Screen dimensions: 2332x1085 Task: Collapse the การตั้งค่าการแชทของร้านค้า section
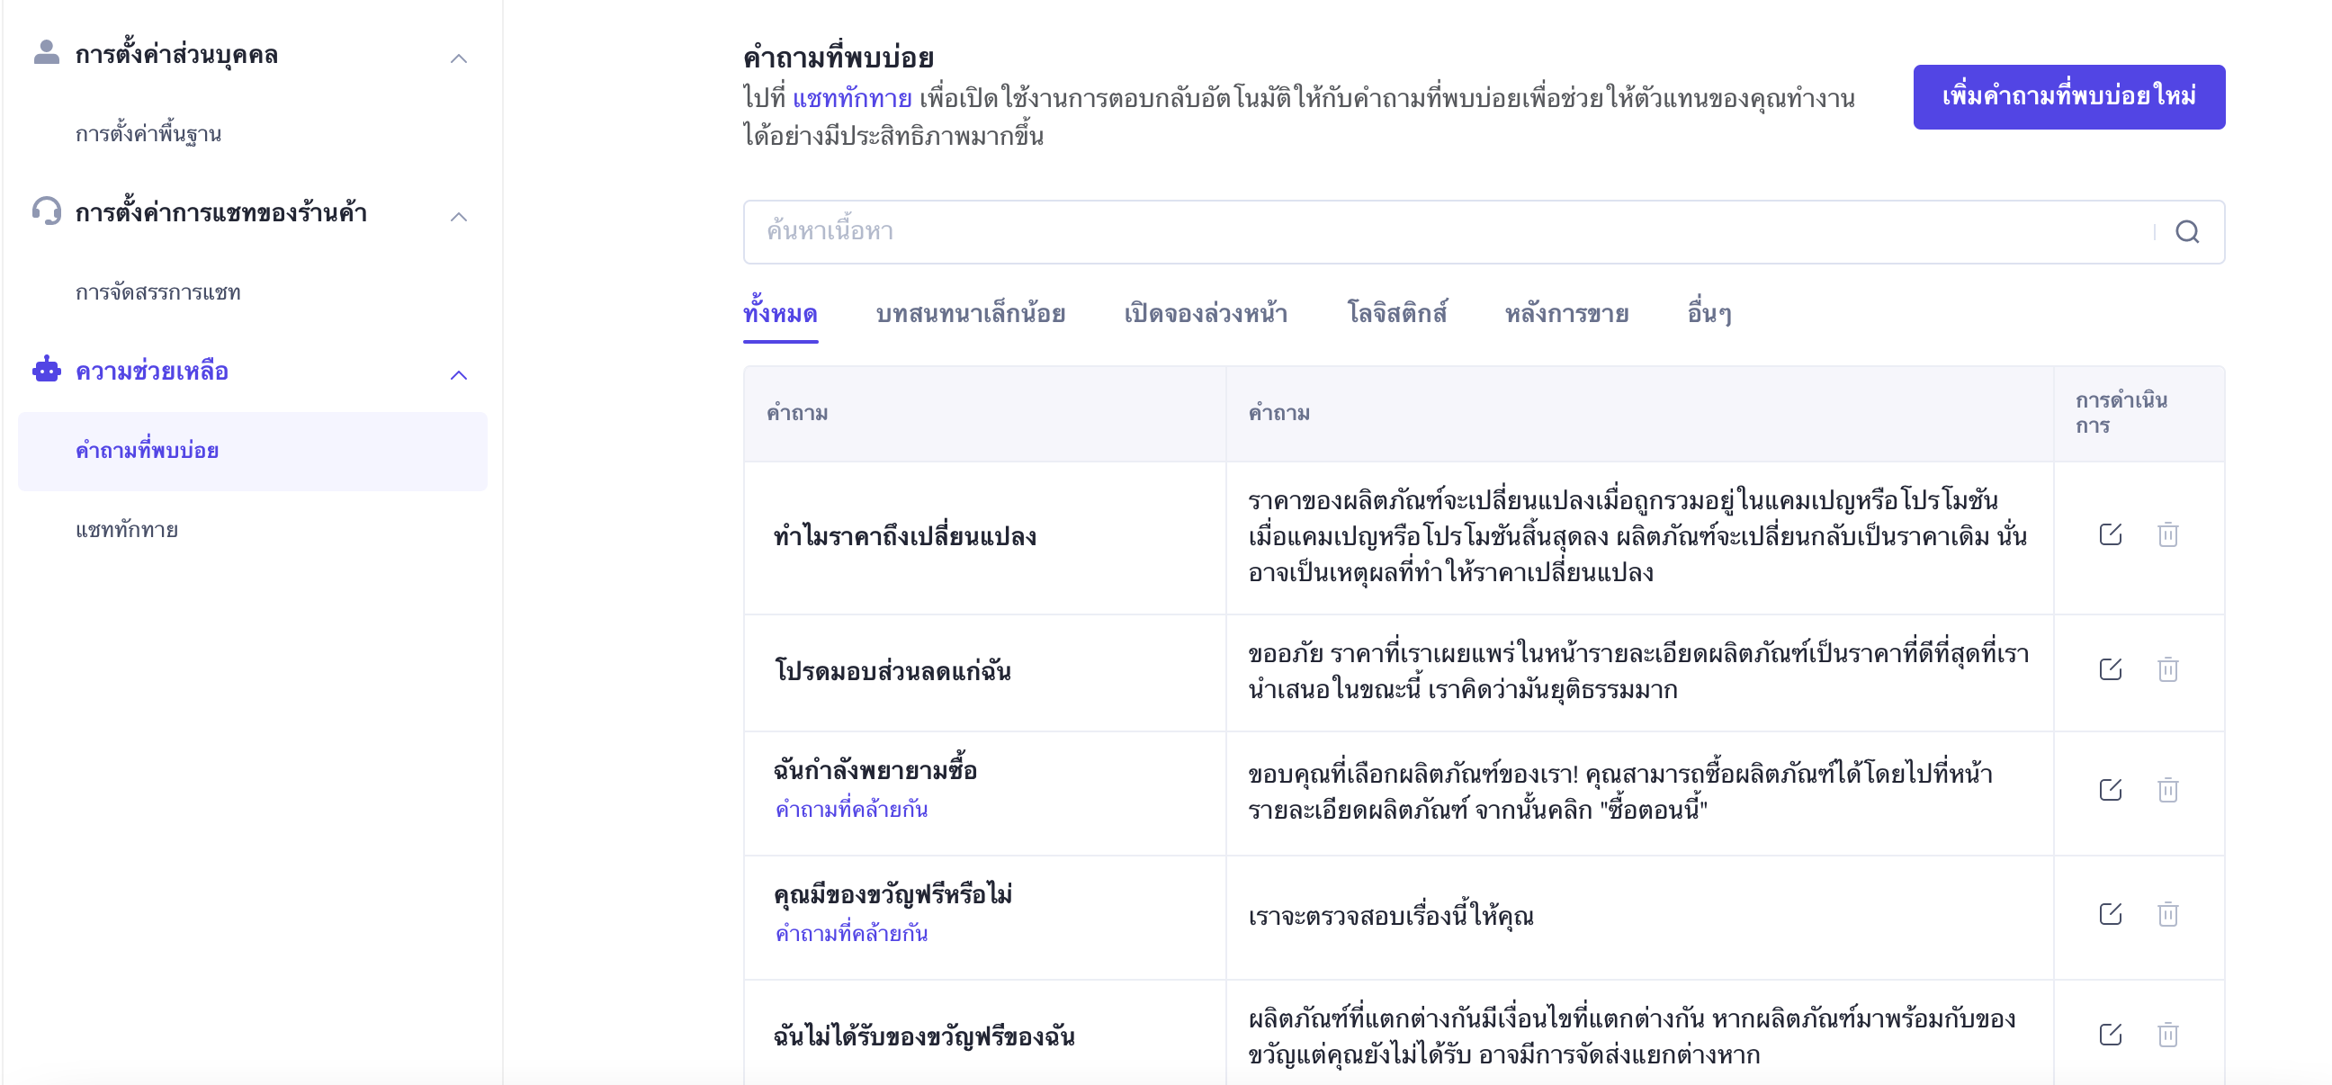tap(459, 217)
